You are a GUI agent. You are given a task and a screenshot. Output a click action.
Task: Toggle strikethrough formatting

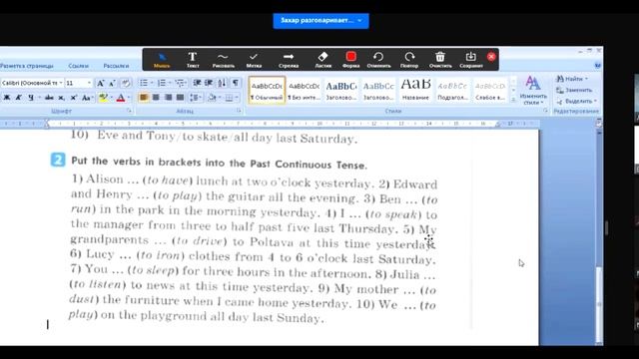click(x=49, y=98)
